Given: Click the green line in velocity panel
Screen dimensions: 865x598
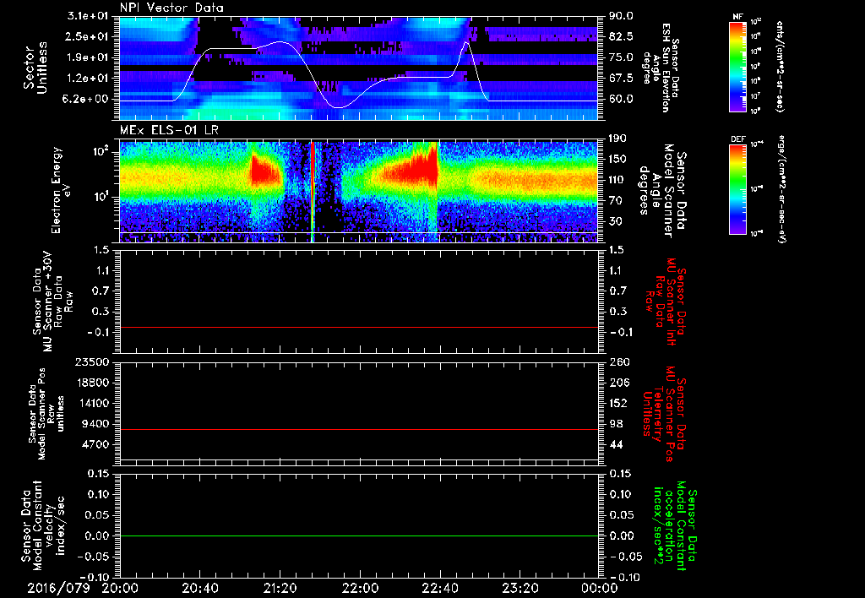Looking at the screenshot, I should [x=358, y=535].
